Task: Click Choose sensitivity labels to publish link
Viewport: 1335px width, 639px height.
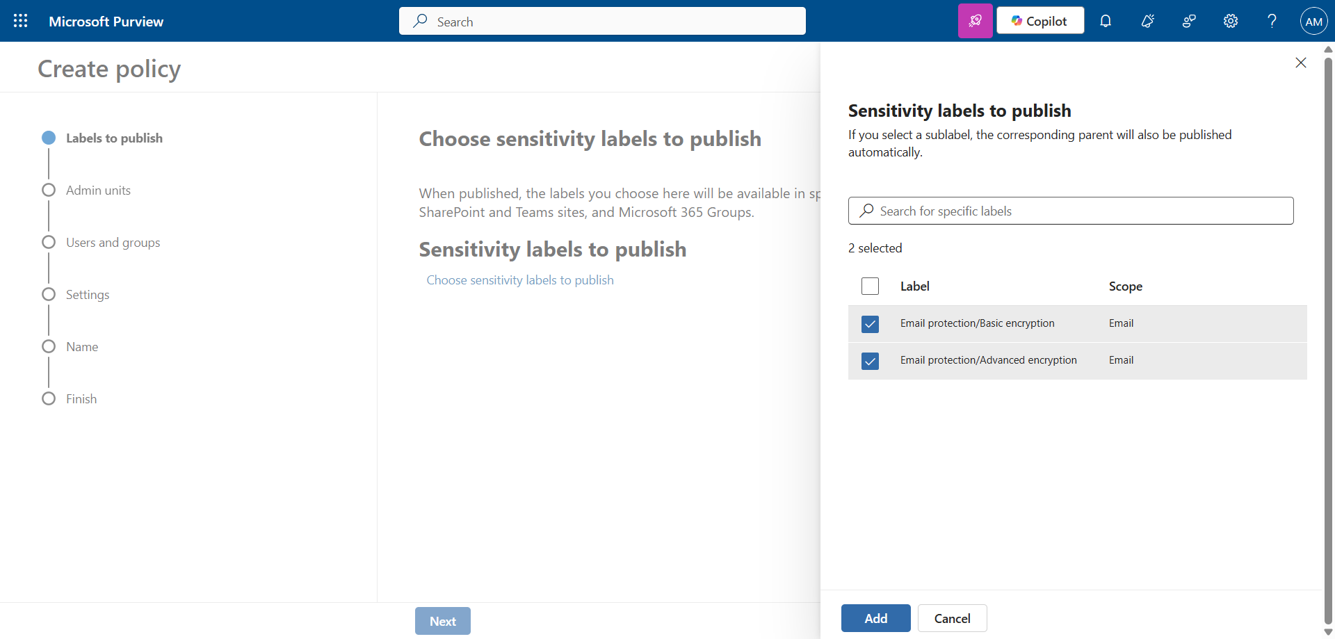Action: coord(519,280)
